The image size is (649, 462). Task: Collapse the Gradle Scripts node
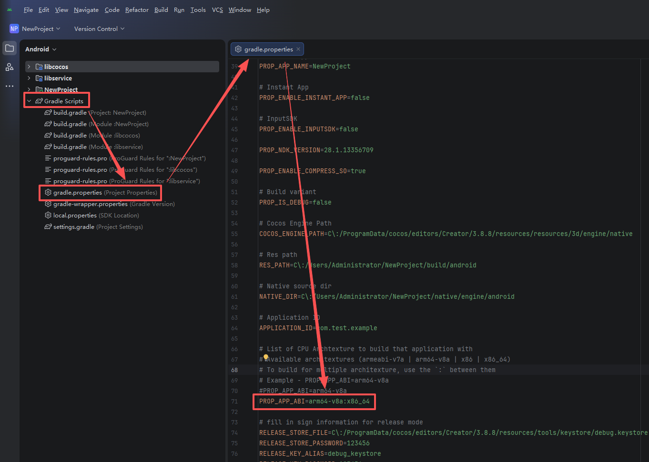(29, 101)
